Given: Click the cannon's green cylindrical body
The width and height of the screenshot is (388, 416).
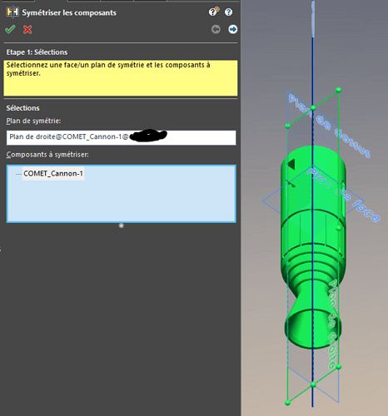Looking at the screenshot, I should tap(313, 200).
